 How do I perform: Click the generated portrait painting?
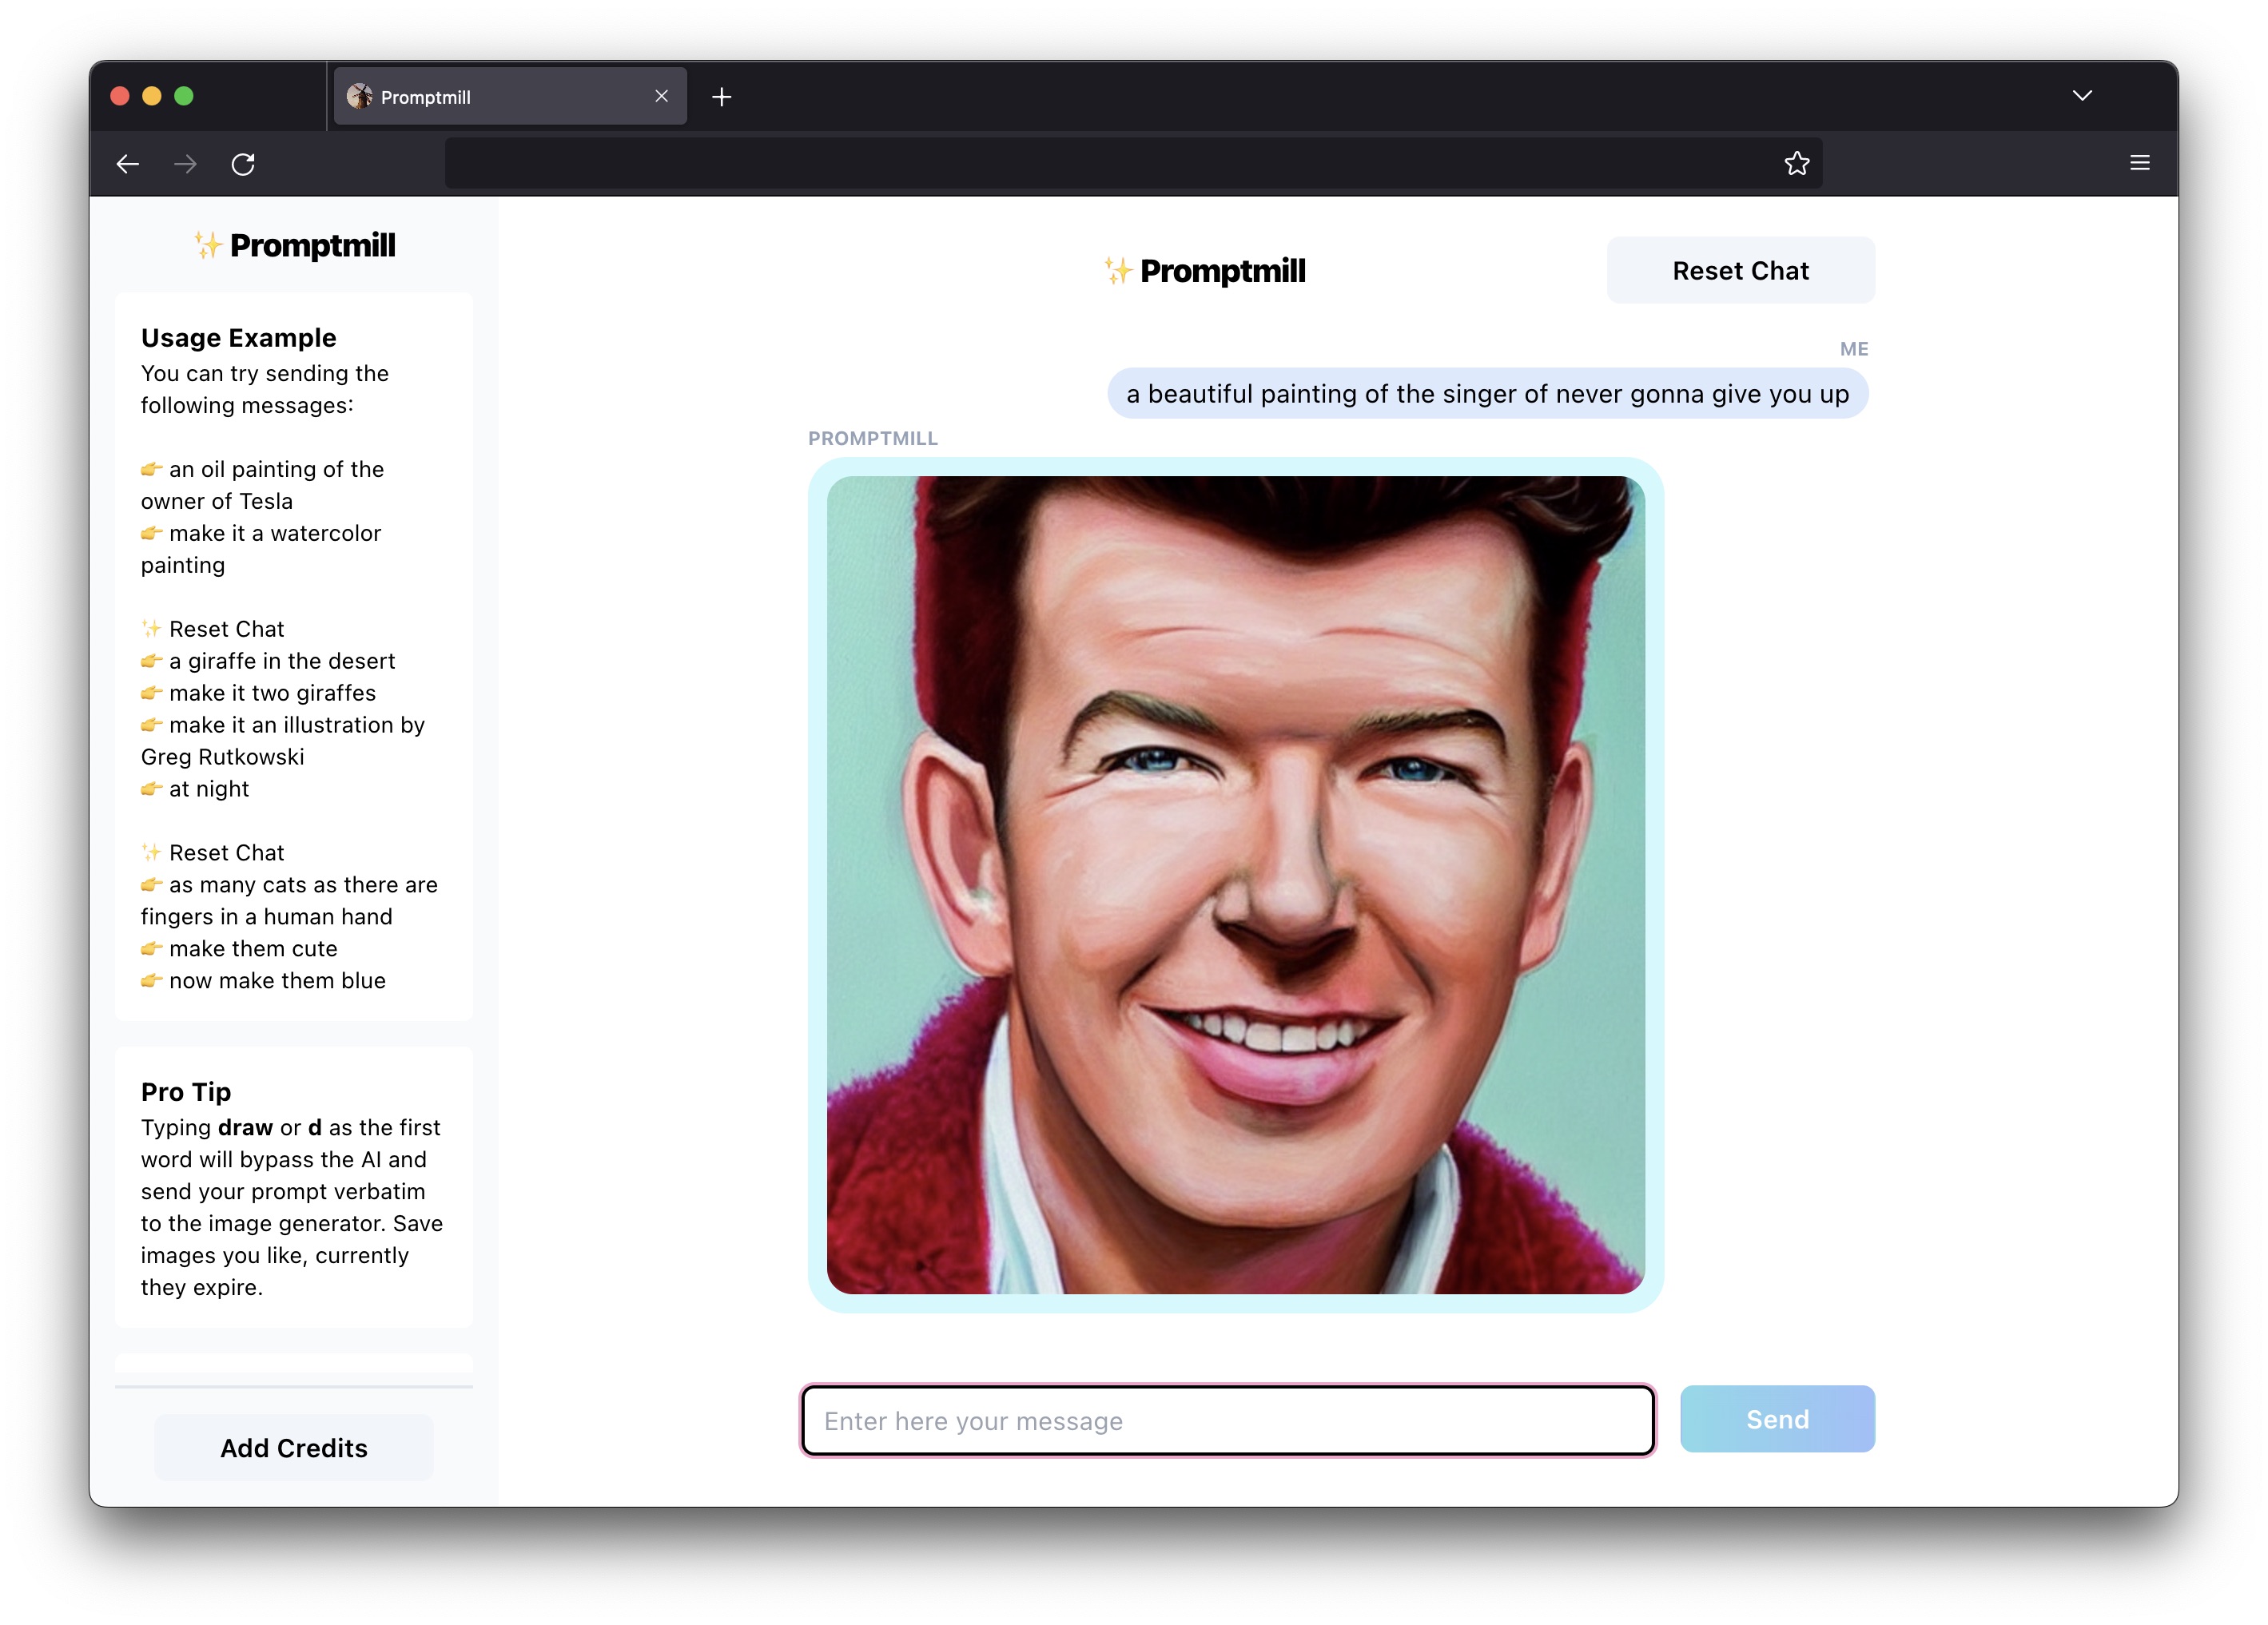pos(1235,885)
